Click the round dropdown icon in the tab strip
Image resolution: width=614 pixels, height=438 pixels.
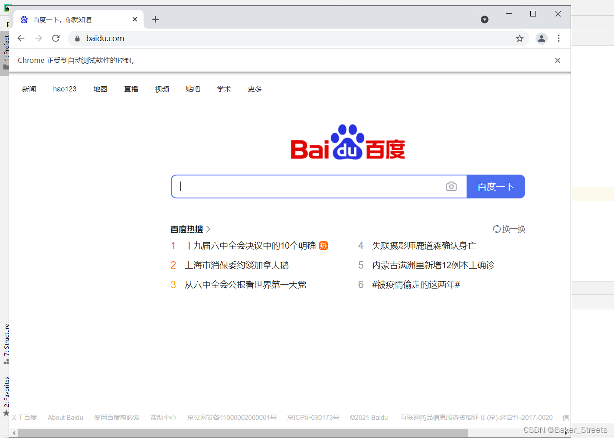(485, 19)
